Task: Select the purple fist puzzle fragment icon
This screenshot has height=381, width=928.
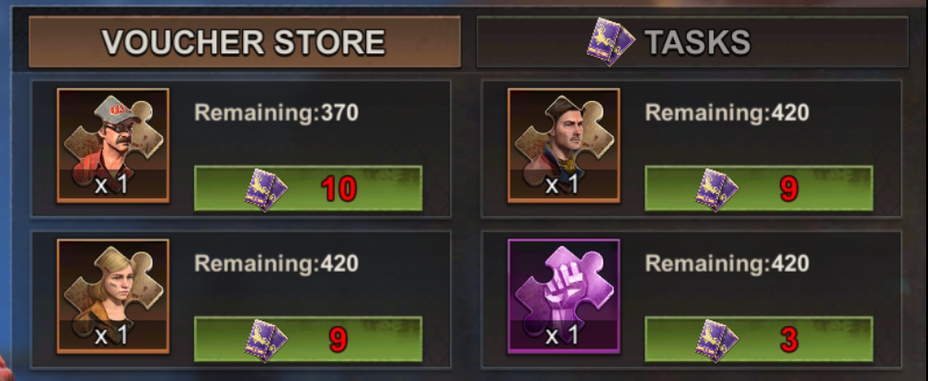Action: point(564,296)
